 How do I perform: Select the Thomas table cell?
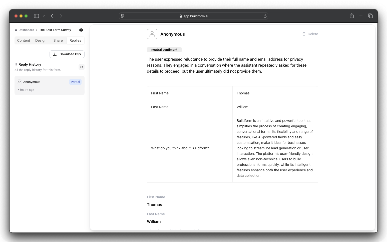[x=275, y=93]
